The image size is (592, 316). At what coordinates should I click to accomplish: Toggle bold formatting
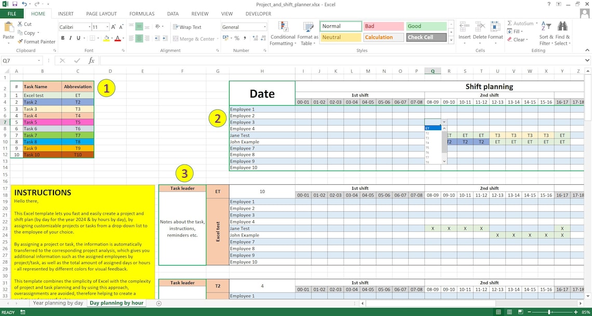(x=62, y=38)
